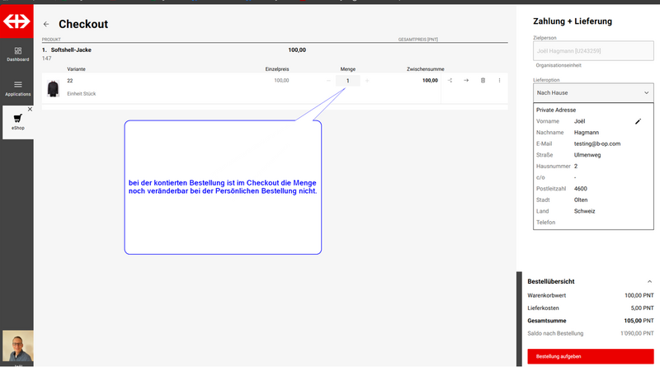Select the eShop cart tab
Screen dimensions: 660x367
pyautogui.click(x=17, y=121)
